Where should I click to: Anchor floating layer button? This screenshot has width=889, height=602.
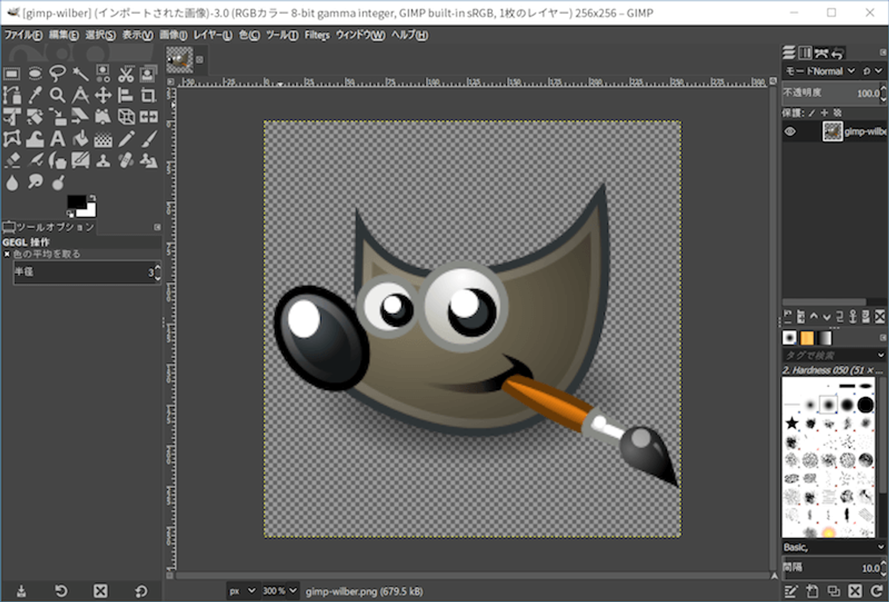(852, 316)
